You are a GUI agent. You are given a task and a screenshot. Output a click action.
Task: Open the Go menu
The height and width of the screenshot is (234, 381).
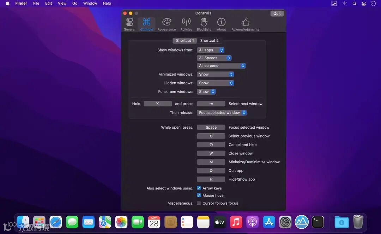click(x=75, y=4)
